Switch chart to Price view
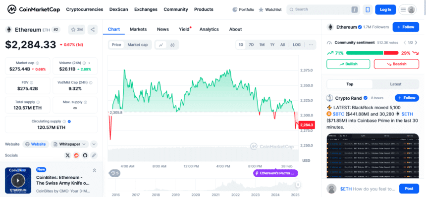Image resolution: width=426 pixels, height=197 pixels. click(x=116, y=45)
